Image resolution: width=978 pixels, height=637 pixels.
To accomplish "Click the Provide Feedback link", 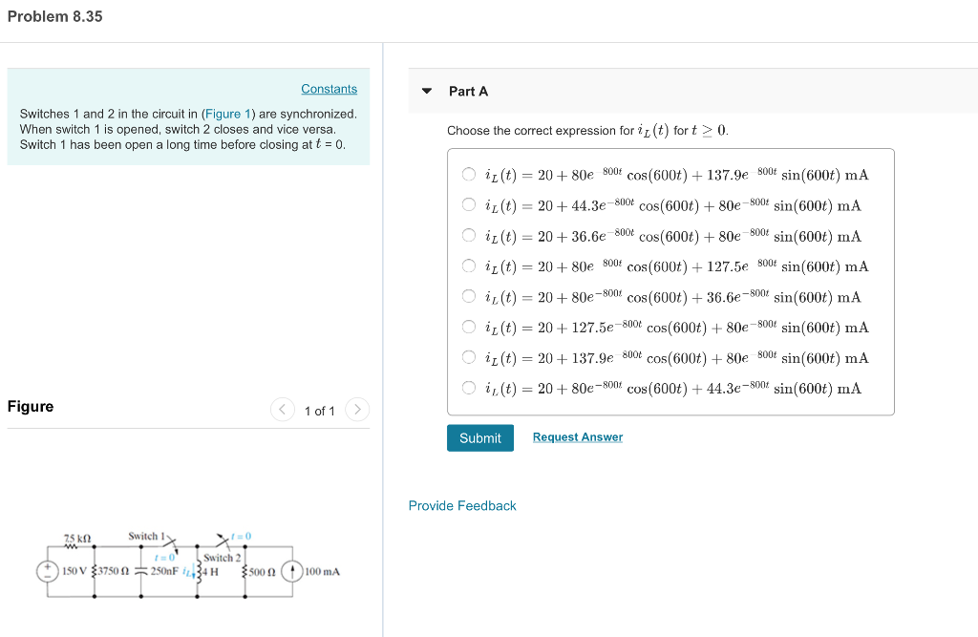I will point(462,505).
